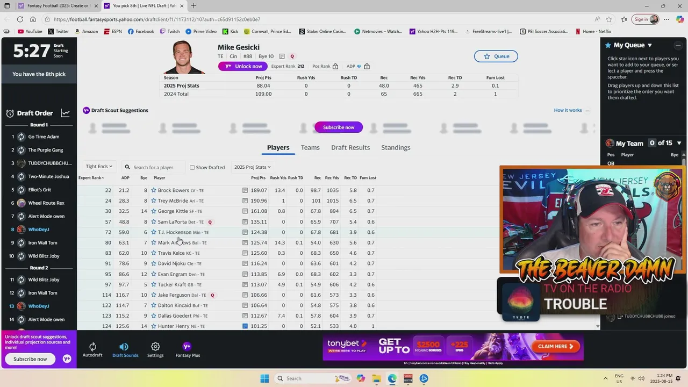
Task: Select Wheel Route Rex in draft order
Action: (46, 203)
